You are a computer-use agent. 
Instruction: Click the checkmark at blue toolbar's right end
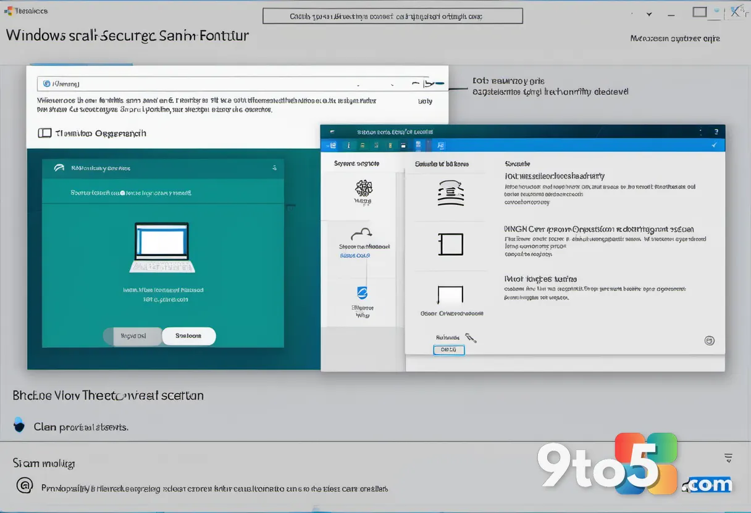(x=715, y=145)
